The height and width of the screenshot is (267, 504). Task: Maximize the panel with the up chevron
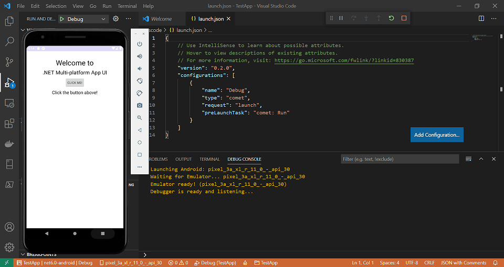pos(481,159)
